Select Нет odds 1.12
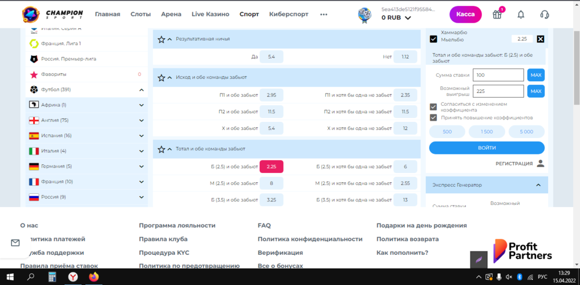The height and width of the screenshot is (285, 580). pyautogui.click(x=405, y=57)
